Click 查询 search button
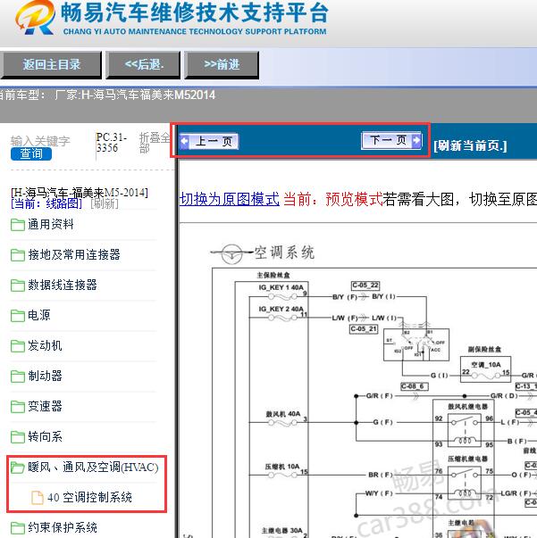537x538 pixels. (x=31, y=153)
